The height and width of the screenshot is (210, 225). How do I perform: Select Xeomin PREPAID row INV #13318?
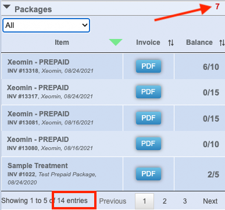[113, 66]
